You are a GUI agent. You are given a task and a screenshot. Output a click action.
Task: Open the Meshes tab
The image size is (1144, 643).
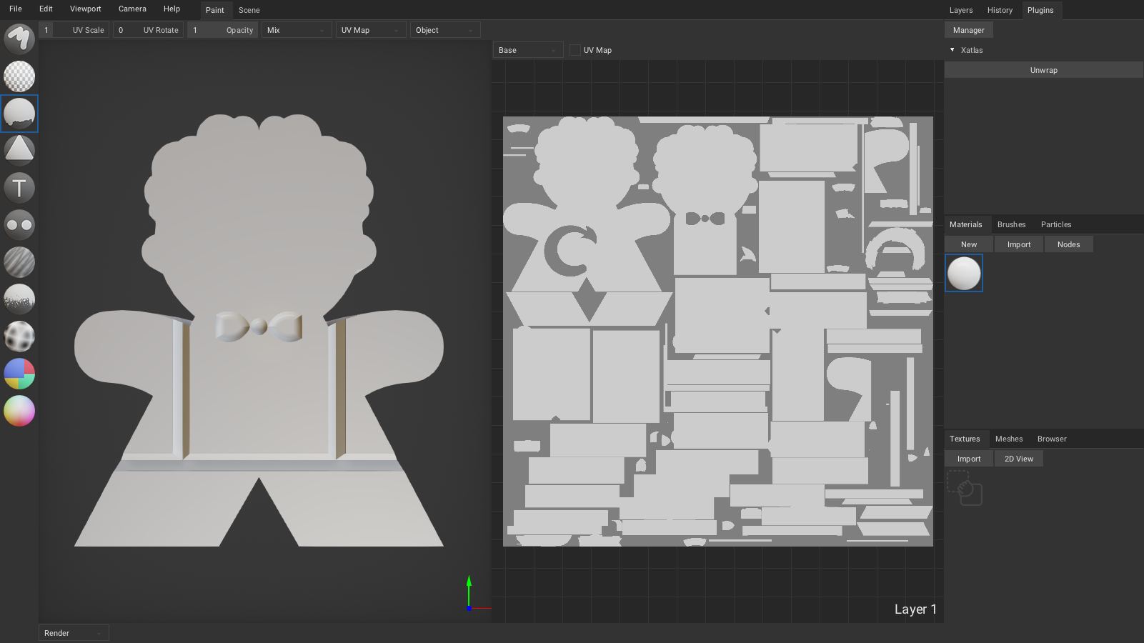pos(1009,439)
